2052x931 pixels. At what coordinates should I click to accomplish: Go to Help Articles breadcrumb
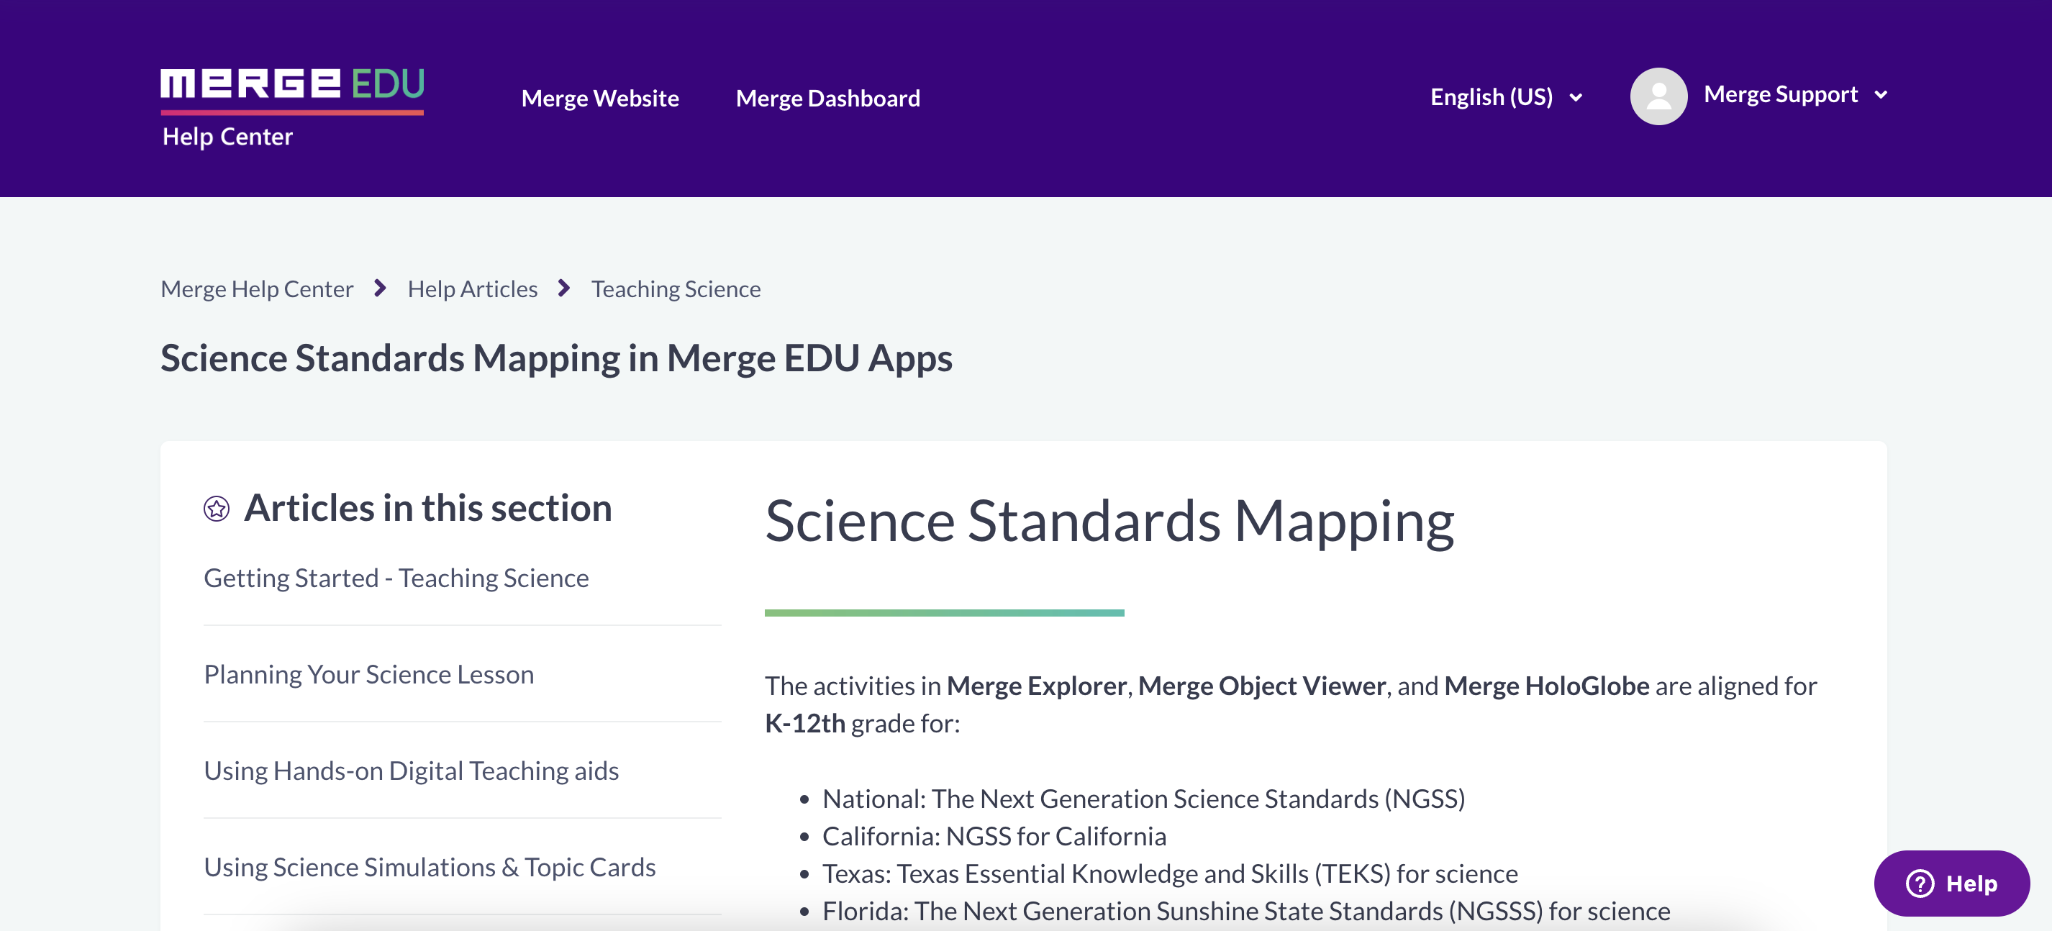pos(473,289)
